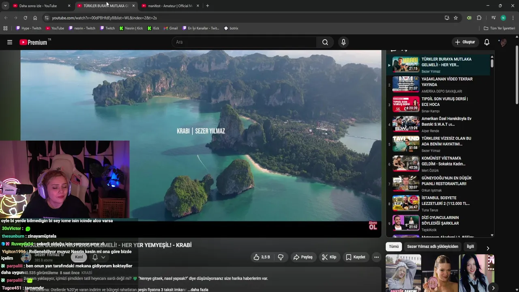Reload the page in Chrome
The width and height of the screenshot is (519, 292).
[x=25, y=18]
